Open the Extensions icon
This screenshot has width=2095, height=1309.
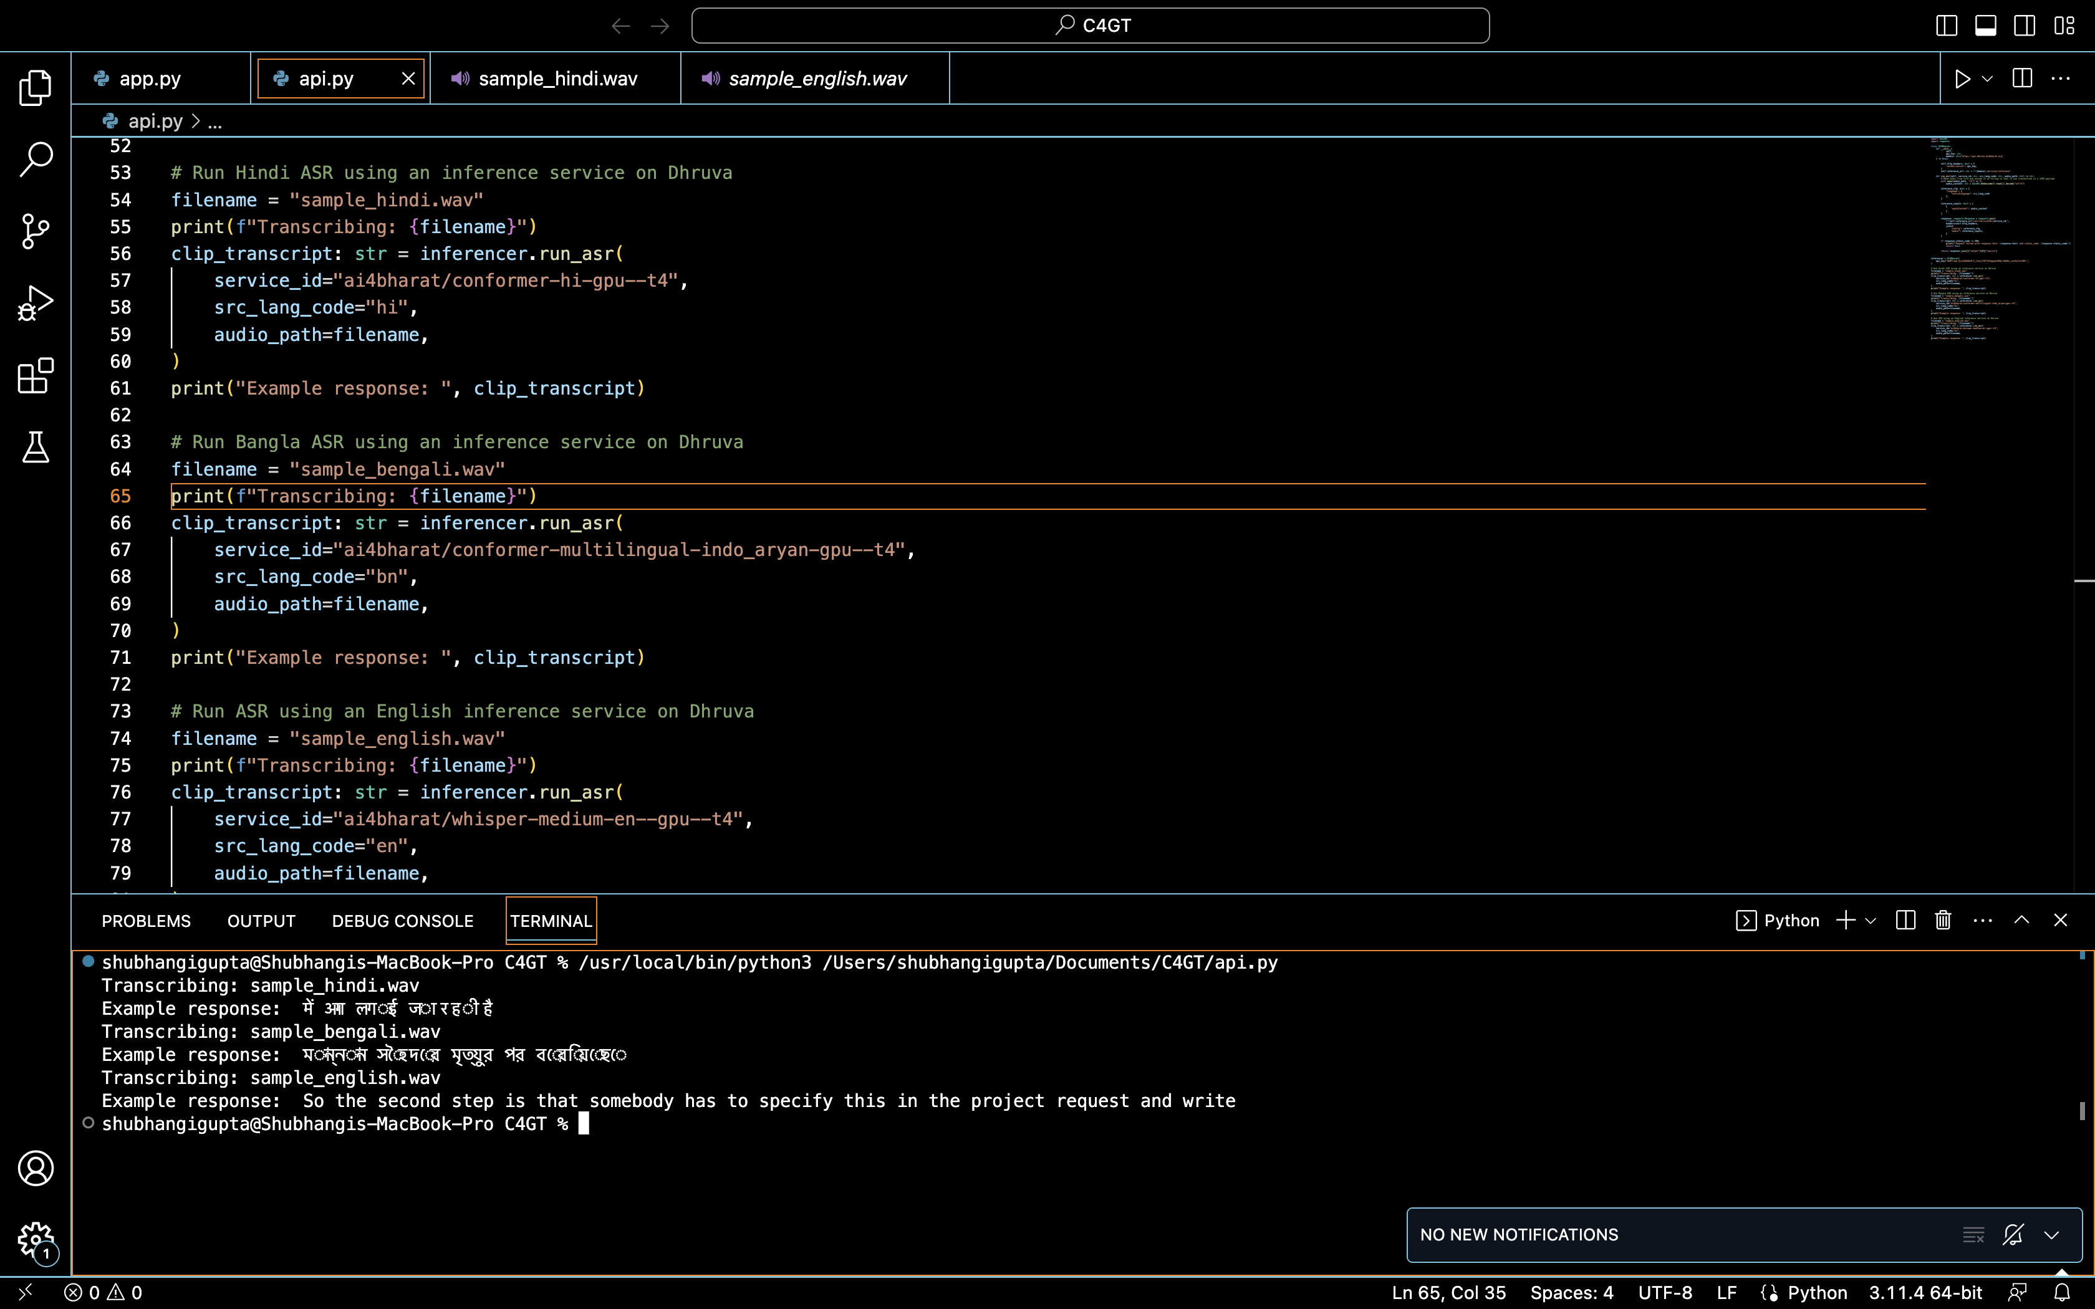pos(36,376)
